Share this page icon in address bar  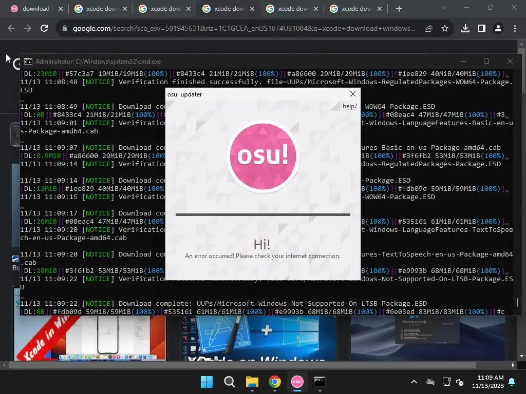(x=428, y=29)
